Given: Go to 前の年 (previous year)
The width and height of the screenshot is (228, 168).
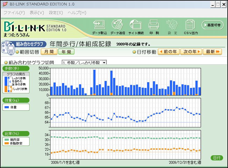Looking at the screenshot, I should coord(168,52).
